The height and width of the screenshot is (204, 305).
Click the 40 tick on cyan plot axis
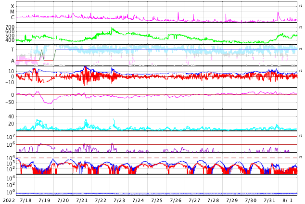11,116
